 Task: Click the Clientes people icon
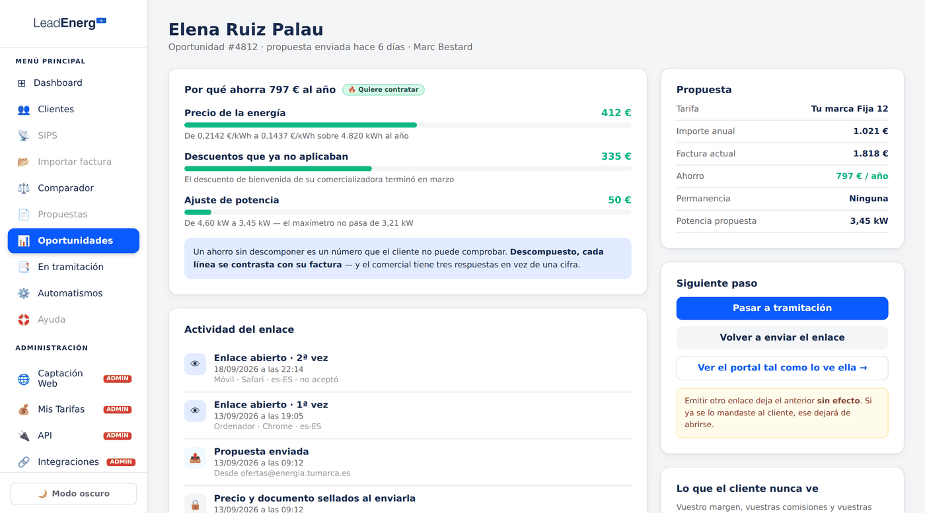24,110
